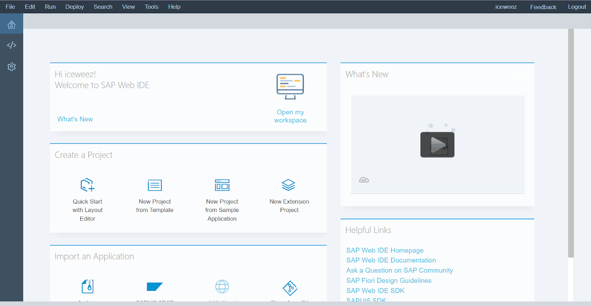Click What's New link in welcome card
Image resolution: width=591 pixels, height=306 pixels.
[x=75, y=119]
